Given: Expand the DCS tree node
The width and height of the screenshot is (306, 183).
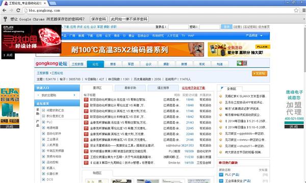Looking at the screenshot, I should [x=43, y=179].
